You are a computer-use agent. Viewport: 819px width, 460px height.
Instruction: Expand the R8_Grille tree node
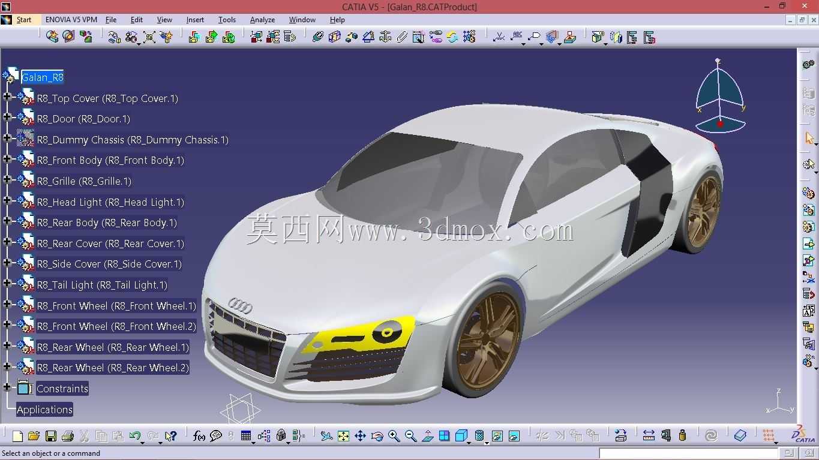click(7, 180)
